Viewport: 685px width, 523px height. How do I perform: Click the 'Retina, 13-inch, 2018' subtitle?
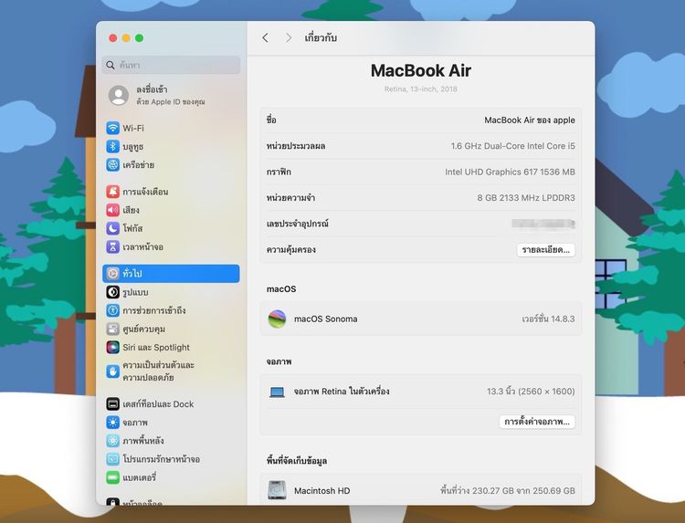tap(421, 89)
